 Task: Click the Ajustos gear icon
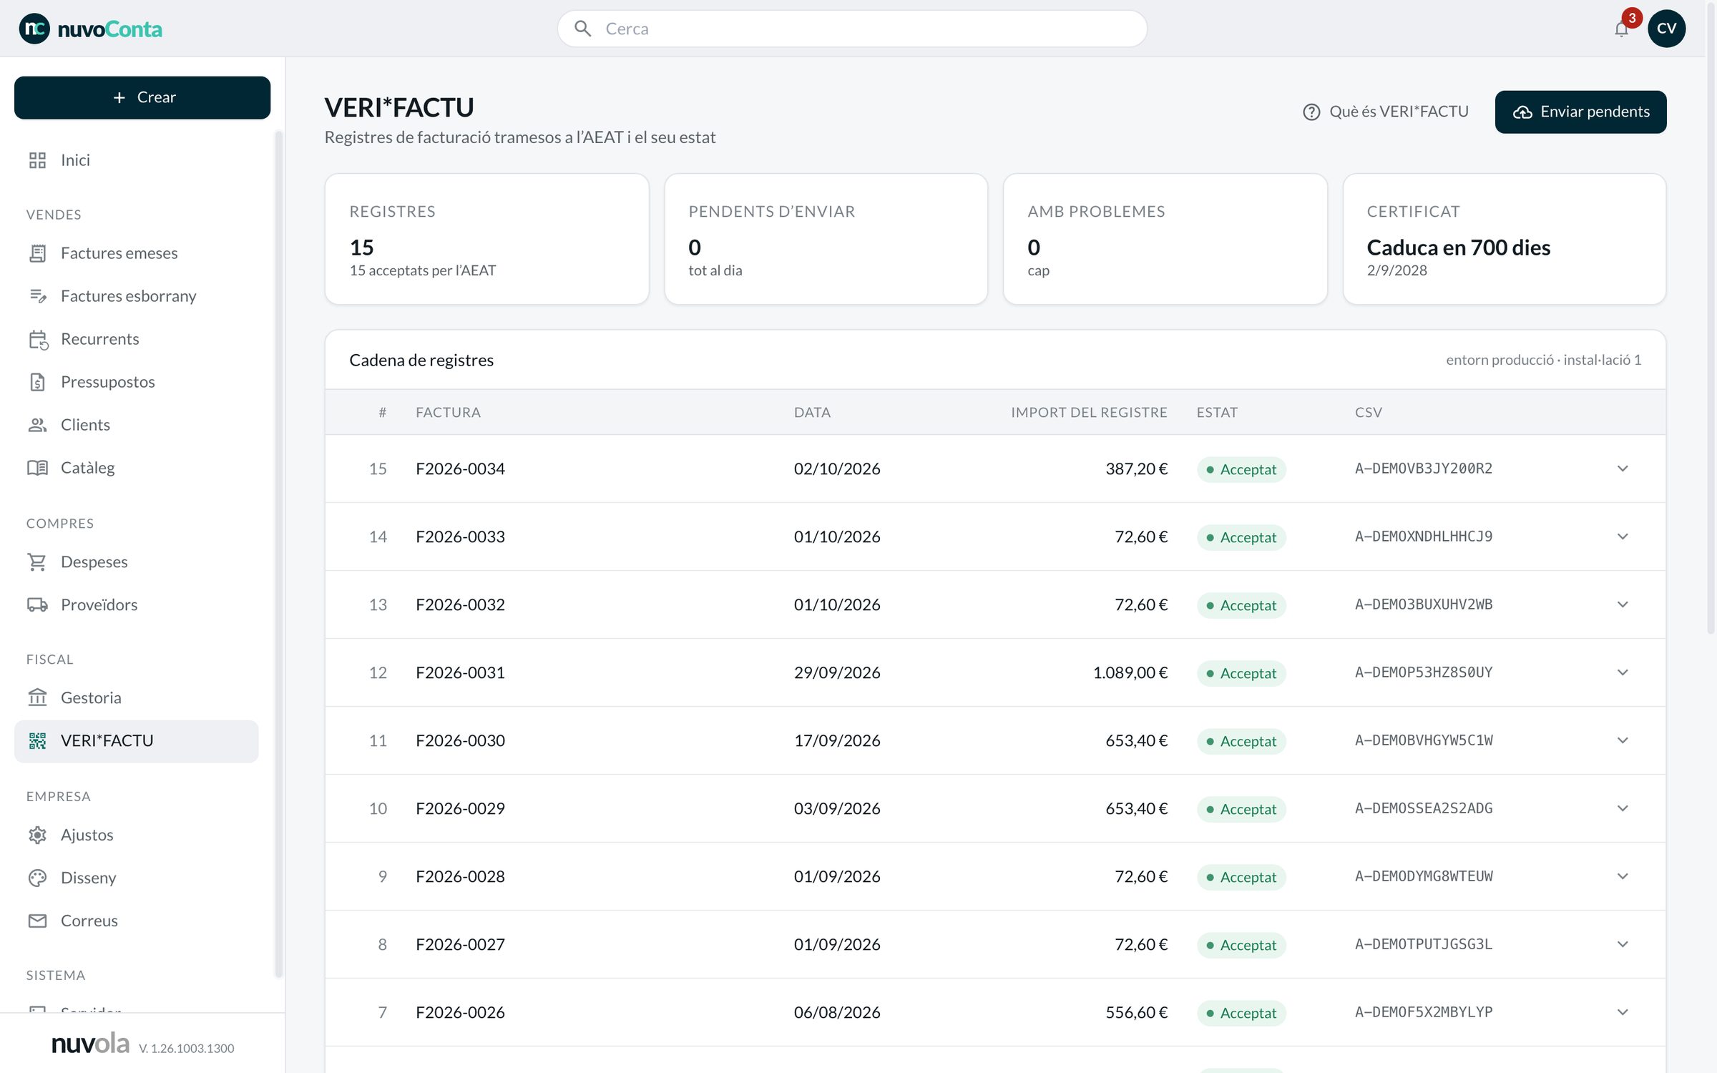click(37, 835)
